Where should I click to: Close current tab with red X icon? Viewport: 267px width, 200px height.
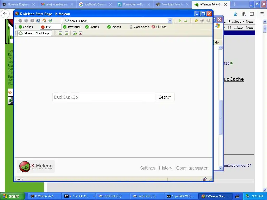(81, 33)
